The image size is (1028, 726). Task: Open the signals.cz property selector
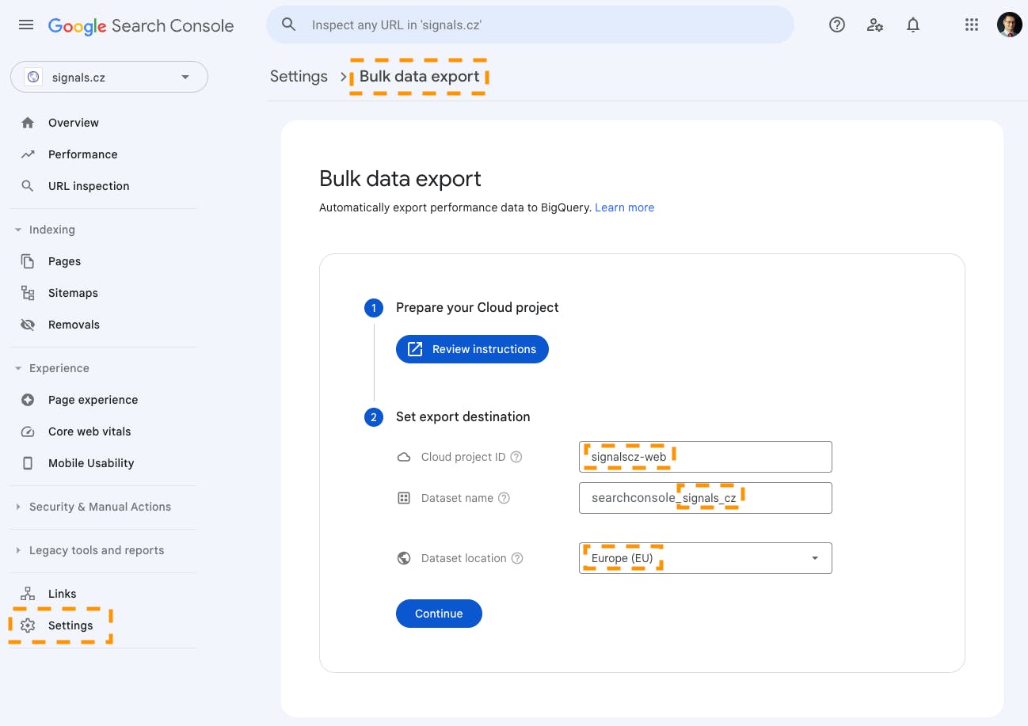[x=109, y=77]
